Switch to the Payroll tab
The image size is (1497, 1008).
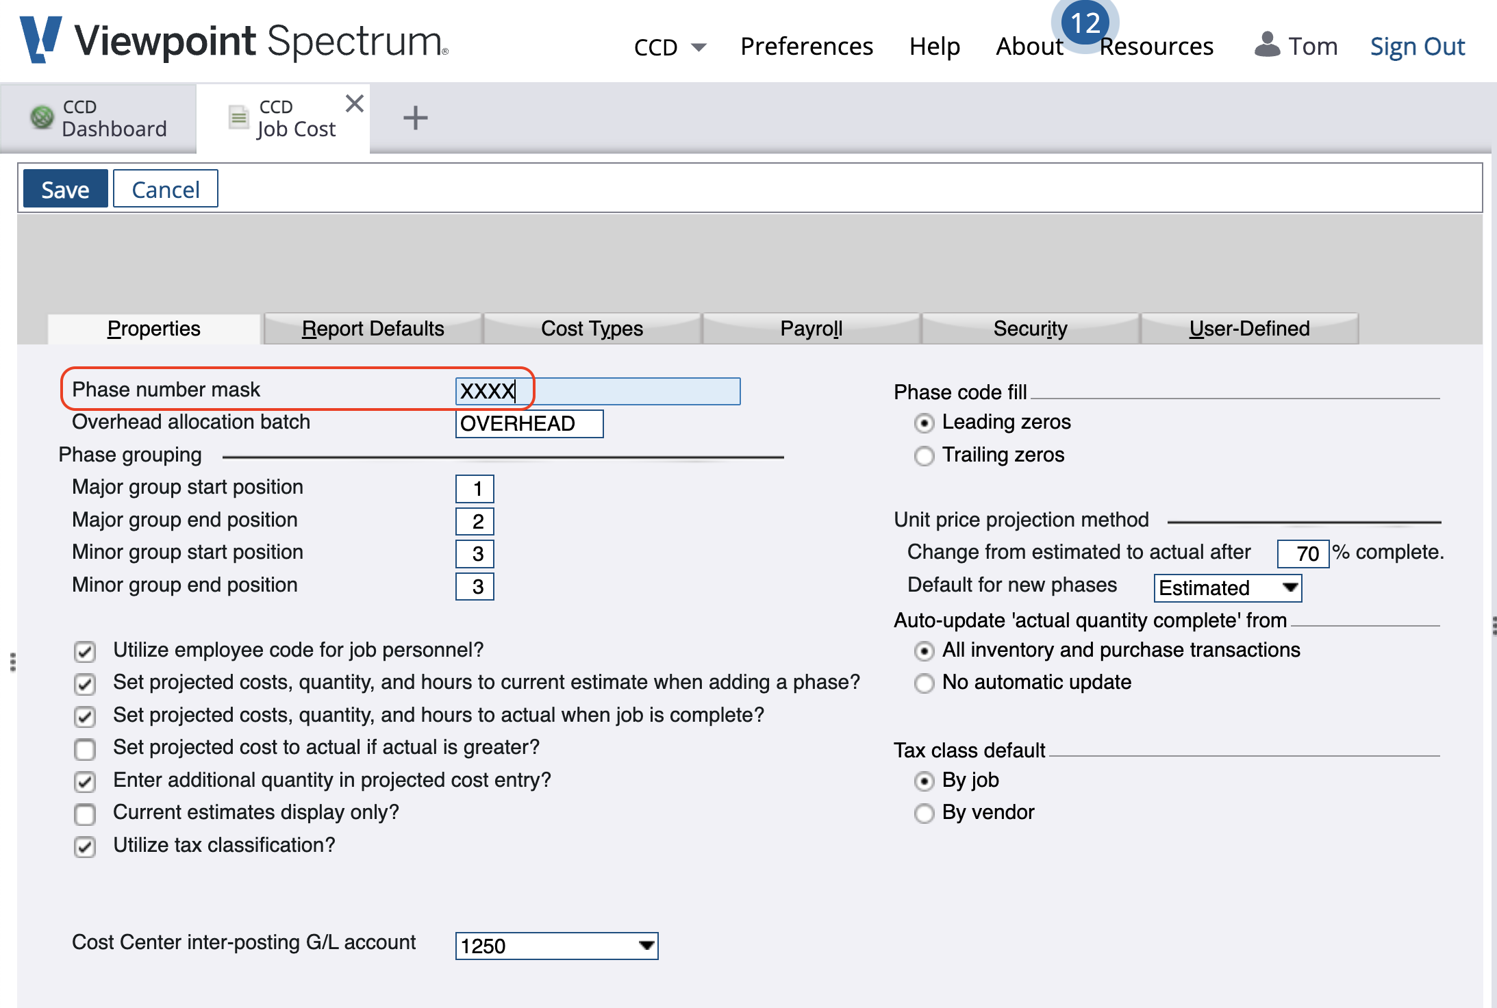(812, 329)
